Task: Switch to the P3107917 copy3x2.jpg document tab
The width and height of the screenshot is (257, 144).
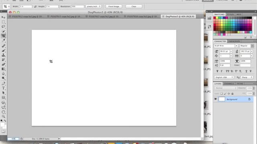Action: (104, 16)
